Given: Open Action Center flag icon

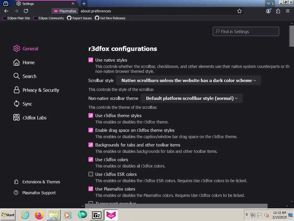Looking at the screenshot, I should click(260, 215).
